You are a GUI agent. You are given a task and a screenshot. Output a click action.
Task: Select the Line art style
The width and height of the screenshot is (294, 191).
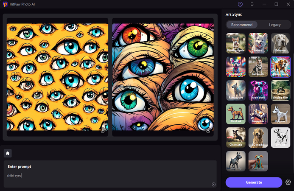[x=280, y=138]
